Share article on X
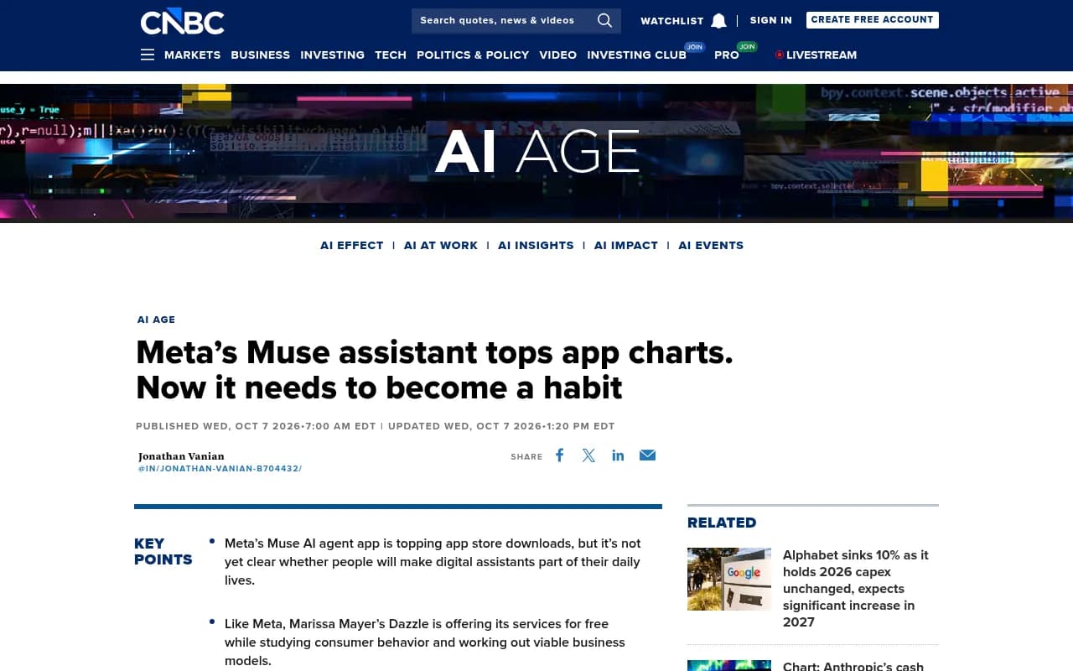 [588, 455]
